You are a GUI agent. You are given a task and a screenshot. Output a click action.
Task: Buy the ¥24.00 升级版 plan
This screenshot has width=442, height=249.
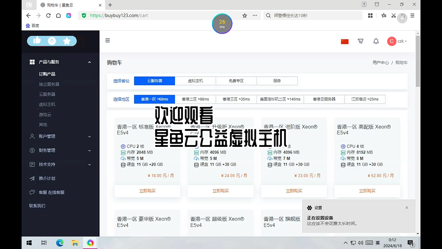click(x=221, y=191)
